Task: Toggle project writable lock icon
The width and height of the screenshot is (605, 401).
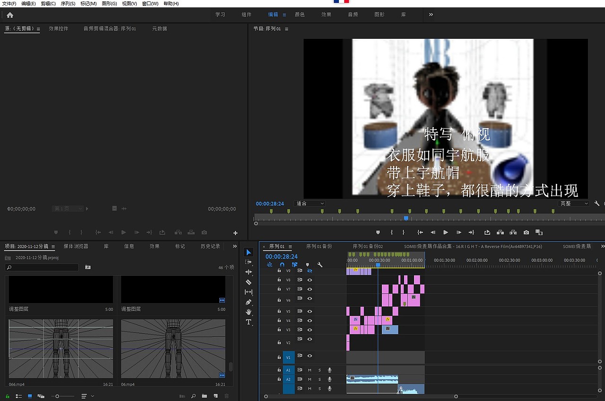Action: coord(8,396)
